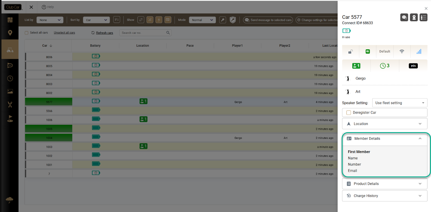Toggle Show linked cars filter

click(x=141, y=20)
